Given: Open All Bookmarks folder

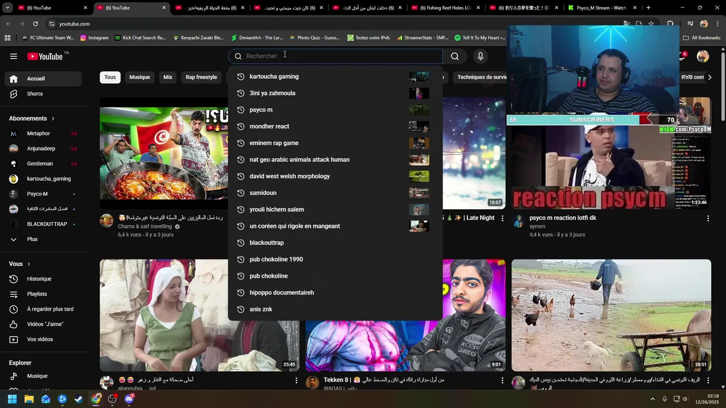Looking at the screenshot, I should [702, 38].
